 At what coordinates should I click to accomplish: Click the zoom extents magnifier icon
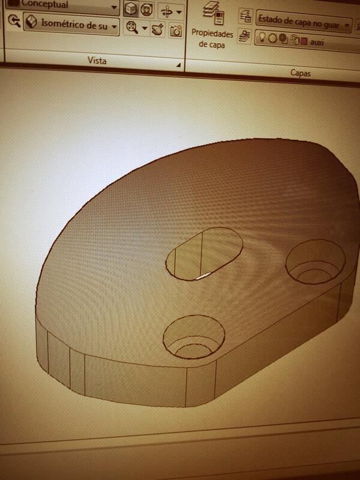132,28
